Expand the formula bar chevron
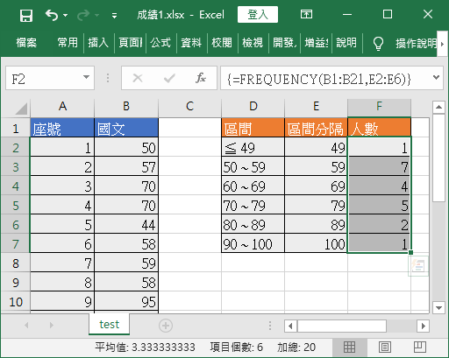 click(x=436, y=78)
